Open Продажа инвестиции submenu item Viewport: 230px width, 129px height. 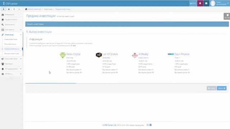12,49
